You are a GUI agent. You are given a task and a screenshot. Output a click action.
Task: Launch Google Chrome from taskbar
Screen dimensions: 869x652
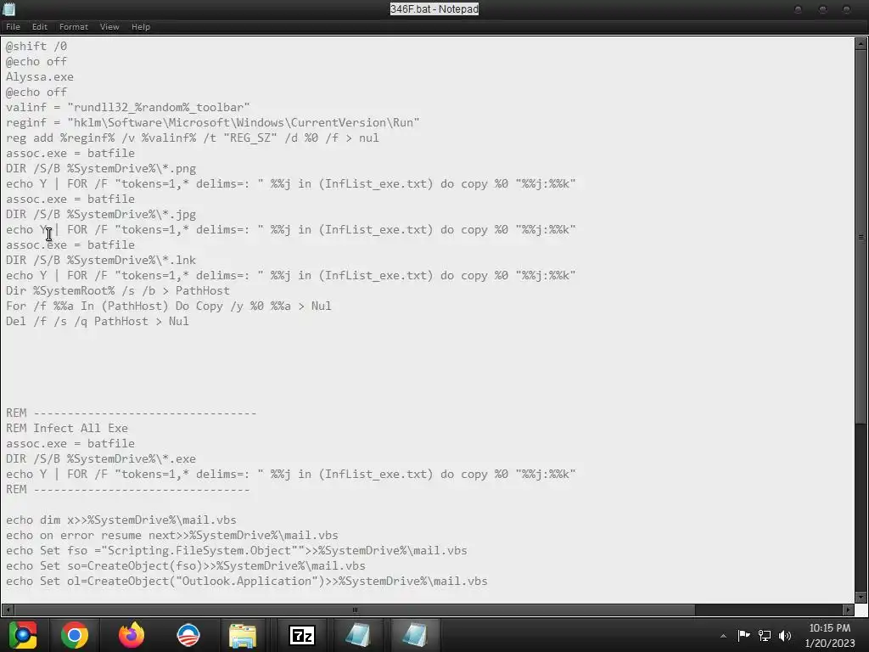[75, 635]
